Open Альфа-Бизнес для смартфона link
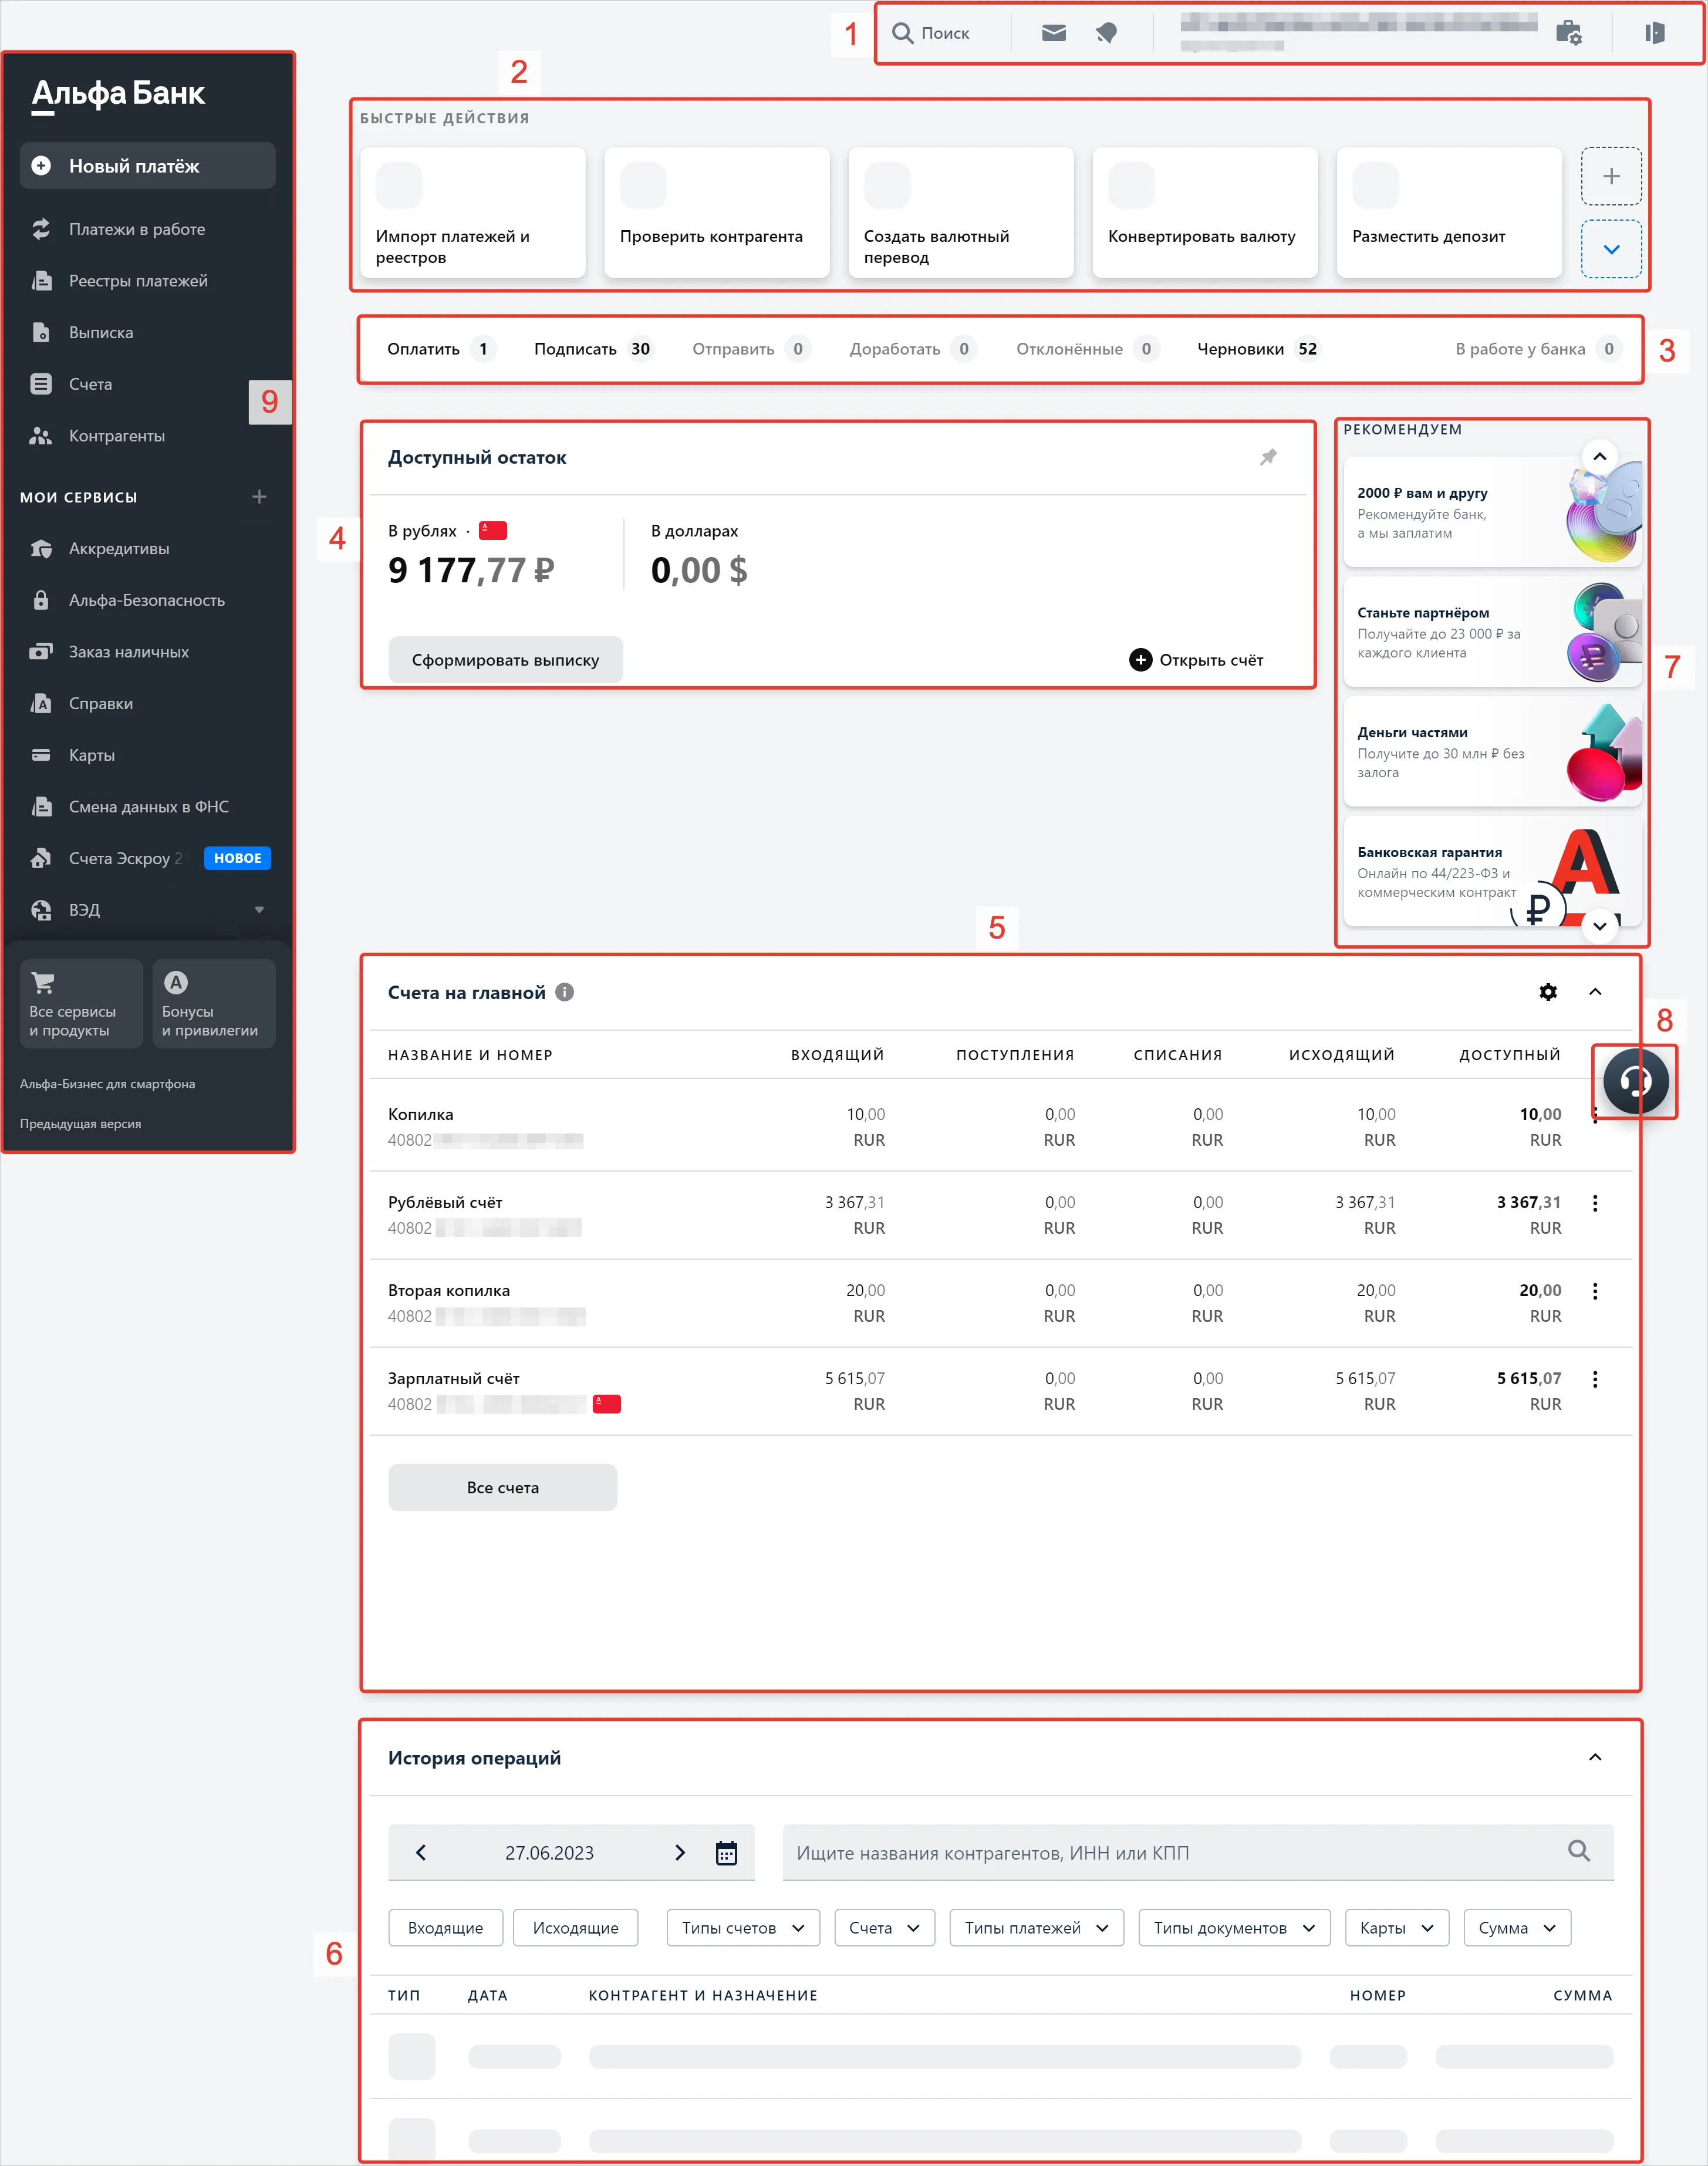Screen dimensions: 1708x2166 pos(108,1084)
